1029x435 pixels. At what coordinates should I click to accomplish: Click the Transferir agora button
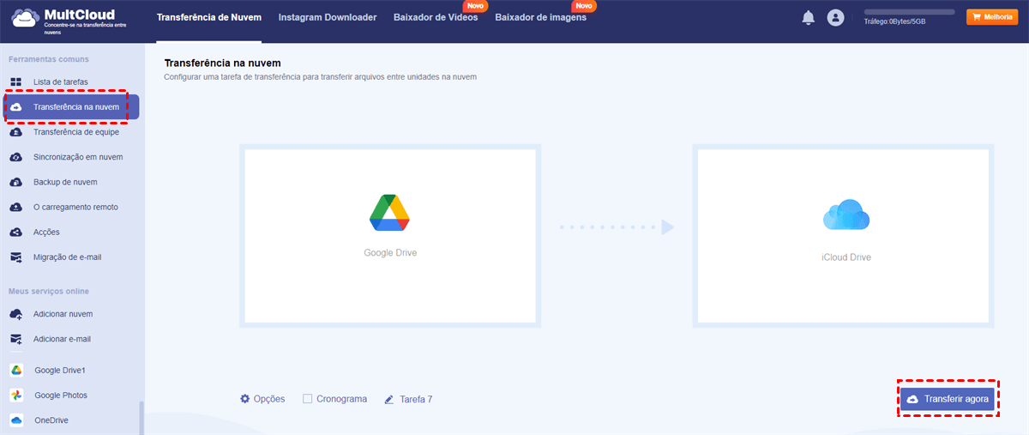click(948, 399)
